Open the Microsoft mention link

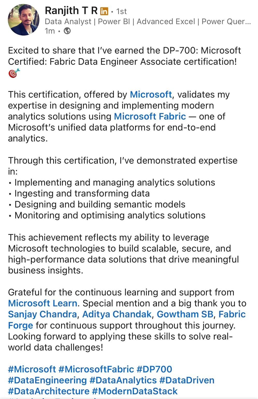click(151, 94)
